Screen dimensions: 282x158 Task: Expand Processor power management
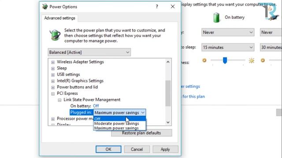(x=53, y=119)
